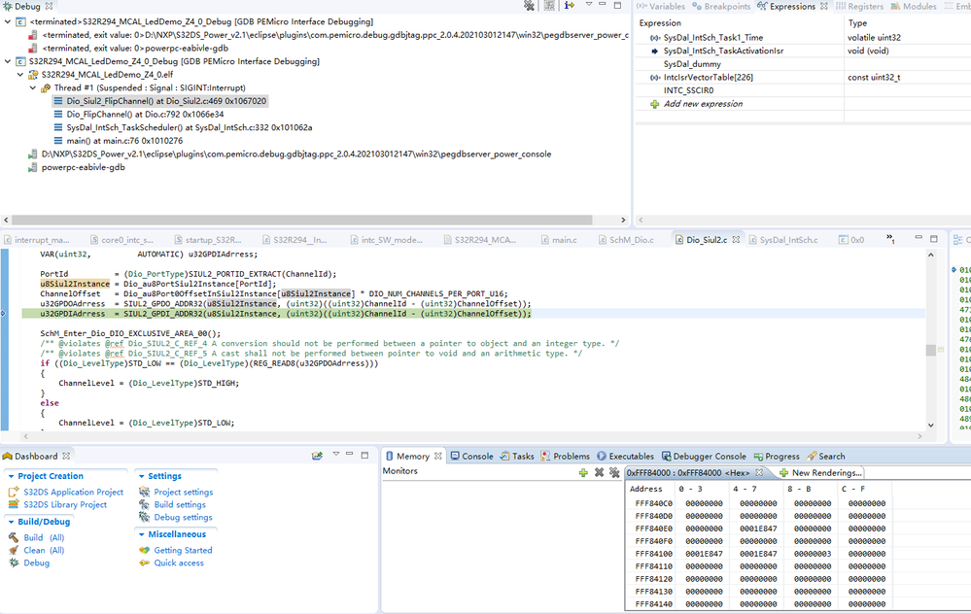
Task: Open Quick access link
Action: tap(178, 563)
